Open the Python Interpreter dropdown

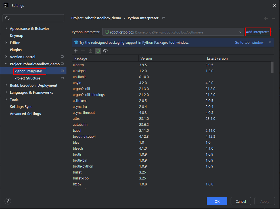[x=173, y=32]
